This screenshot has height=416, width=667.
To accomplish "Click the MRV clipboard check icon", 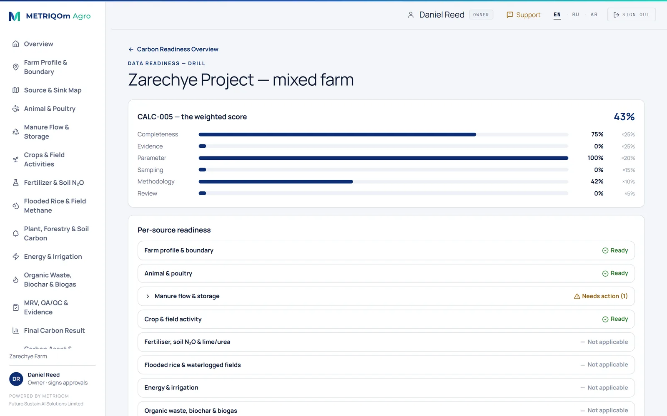I will click(x=16, y=307).
